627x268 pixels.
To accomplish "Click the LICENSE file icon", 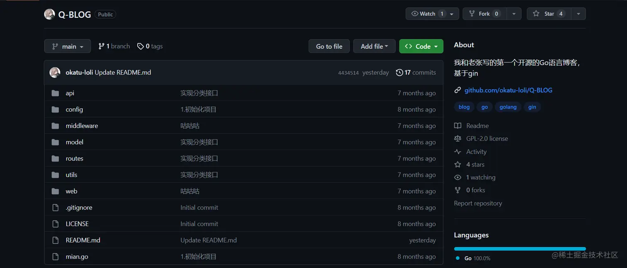I will coord(55,224).
